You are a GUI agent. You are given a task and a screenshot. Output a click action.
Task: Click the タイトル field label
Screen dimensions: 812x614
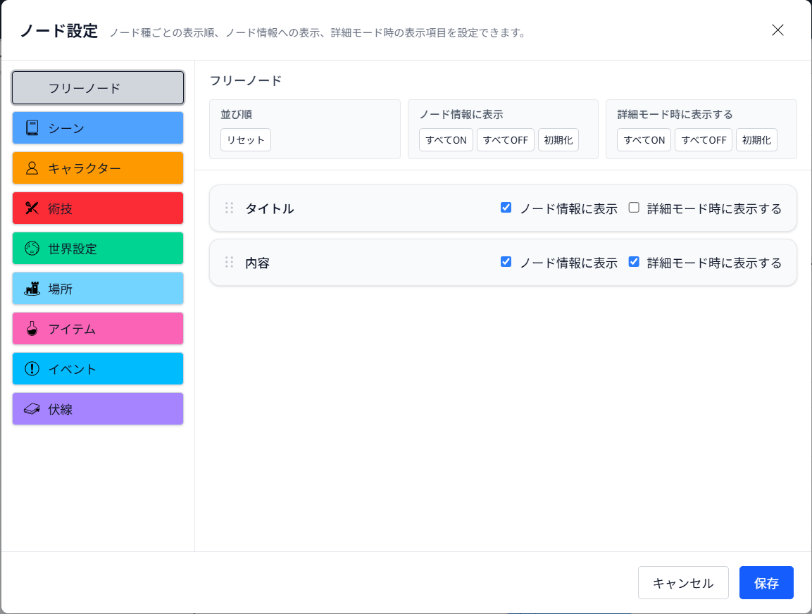click(270, 208)
